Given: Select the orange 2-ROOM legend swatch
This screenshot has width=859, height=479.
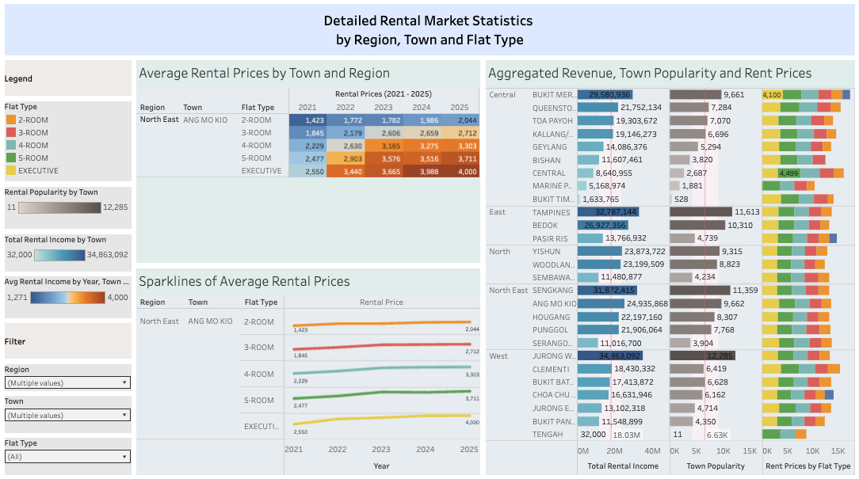Looking at the screenshot, I should tap(10, 120).
